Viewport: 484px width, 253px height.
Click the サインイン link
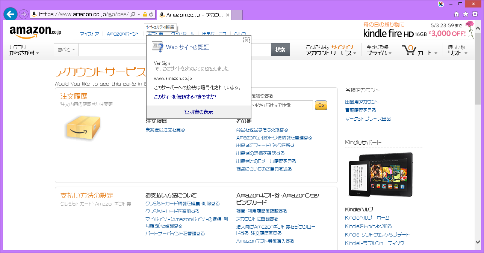coord(342,47)
